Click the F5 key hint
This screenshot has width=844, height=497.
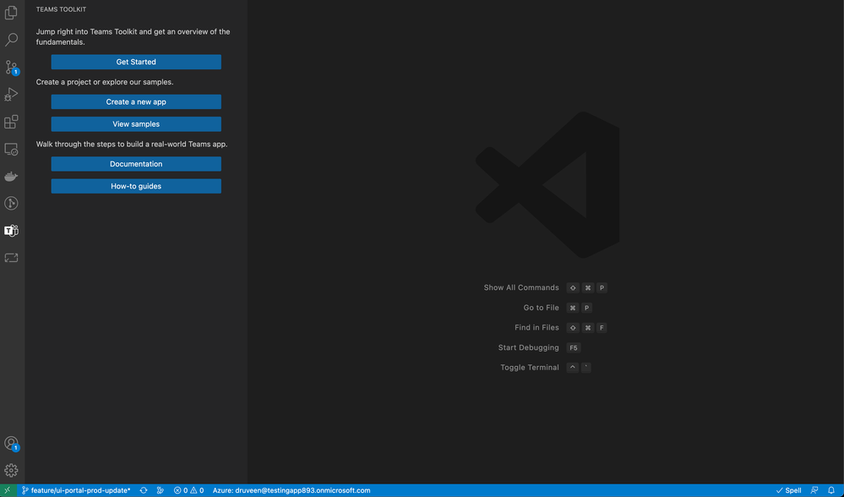click(574, 348)
